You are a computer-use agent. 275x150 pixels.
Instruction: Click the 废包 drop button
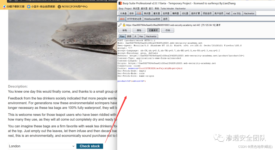coord(139,30)
